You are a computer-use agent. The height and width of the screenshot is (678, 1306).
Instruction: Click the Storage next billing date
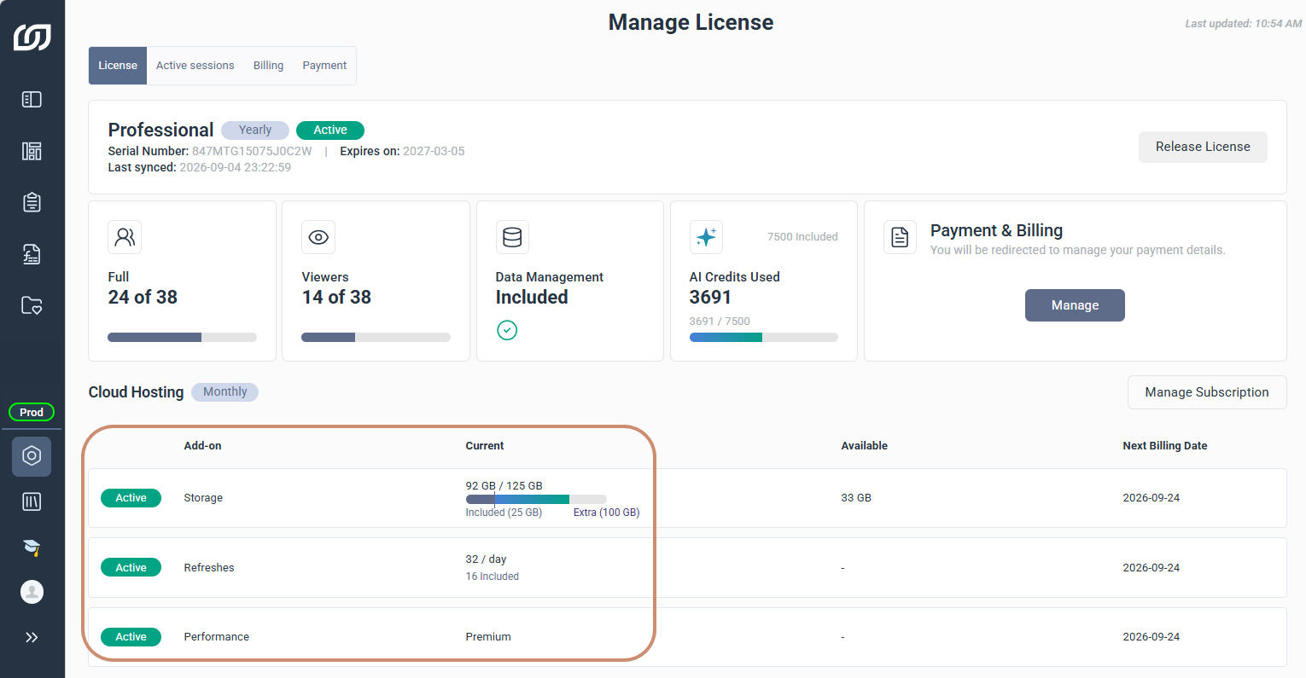tap(1151, 498)
